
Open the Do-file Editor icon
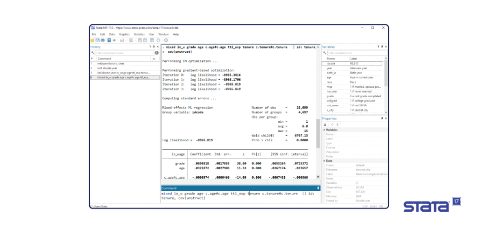tap(131, 40)
